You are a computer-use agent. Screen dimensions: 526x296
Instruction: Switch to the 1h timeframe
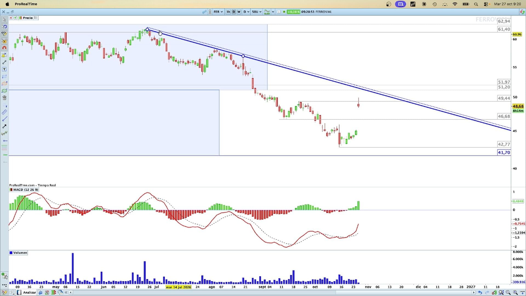228,12
